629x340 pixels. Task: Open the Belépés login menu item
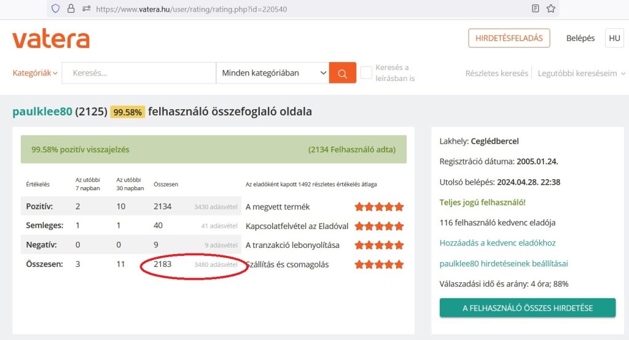(580, 38)
